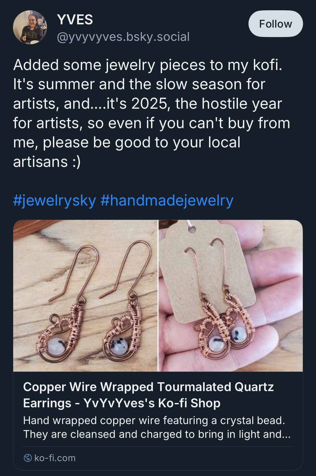Open the #jewelrysky hashtag

coord(55,200)
